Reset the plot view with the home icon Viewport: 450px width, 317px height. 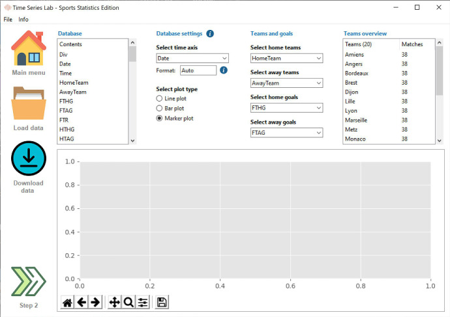pos(67,302)
